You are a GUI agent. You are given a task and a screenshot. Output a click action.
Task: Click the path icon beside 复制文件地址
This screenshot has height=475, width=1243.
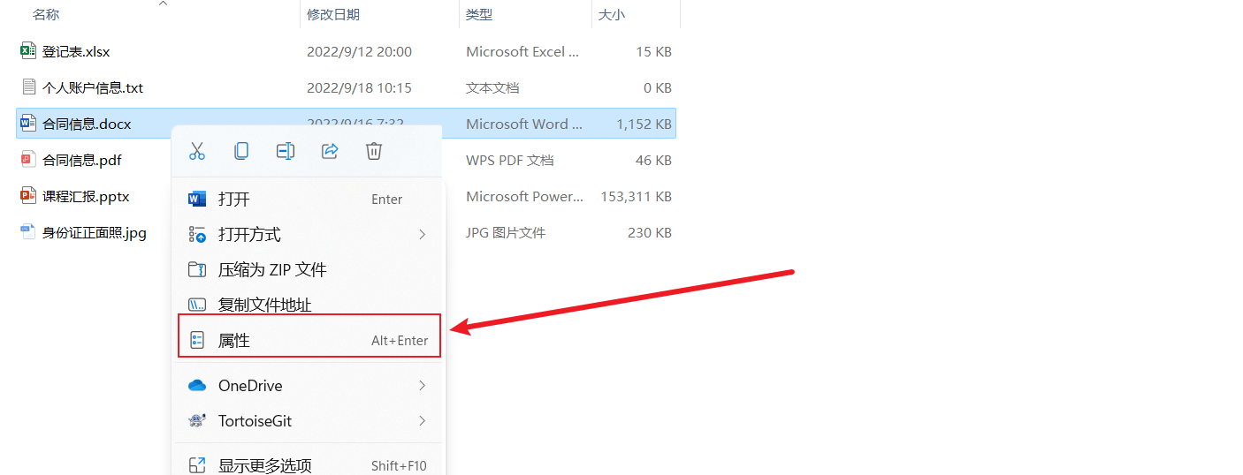[197, 305]
